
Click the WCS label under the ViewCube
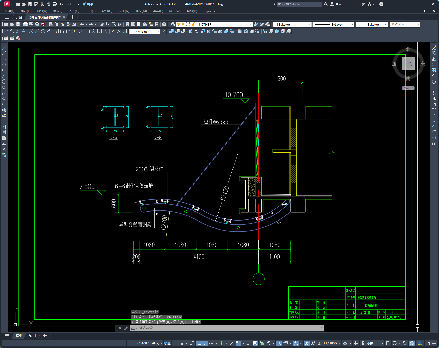pos(408,88)
